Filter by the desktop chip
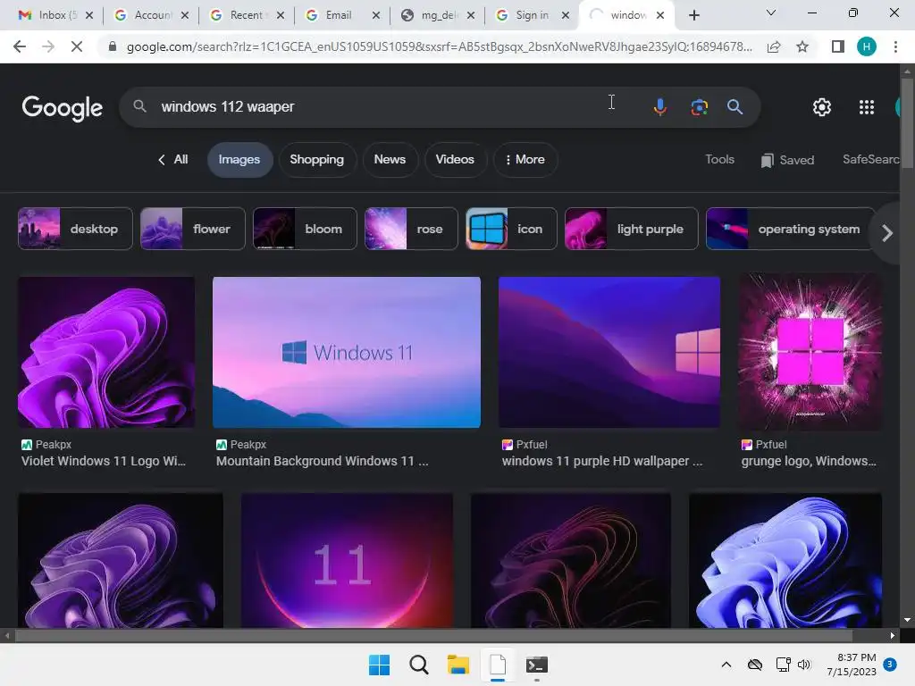Viewport: 915px width, 686px height. pos(75,229)
